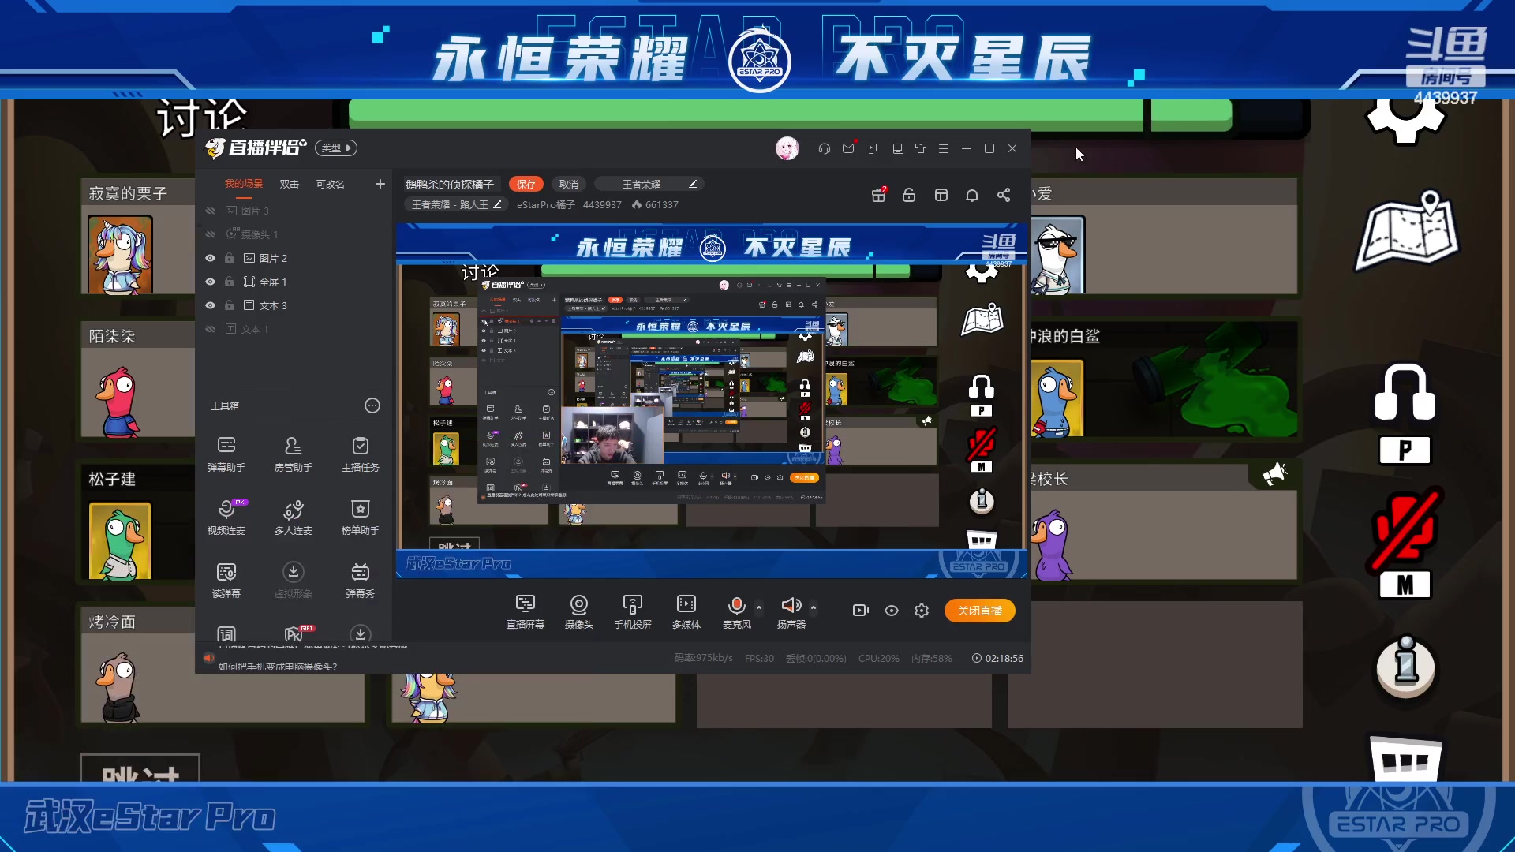Viewport: 1515px width, 852px height.
Task: Open the game map icon
Action: click(x=1408, y=232)
